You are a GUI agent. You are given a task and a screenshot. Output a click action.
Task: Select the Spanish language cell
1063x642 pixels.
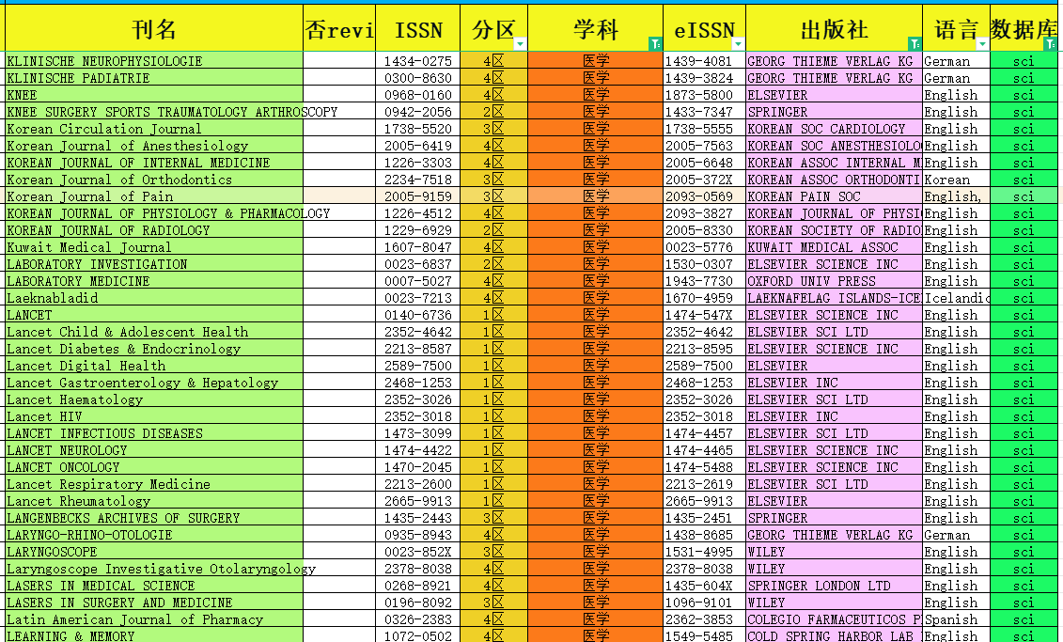956,620
